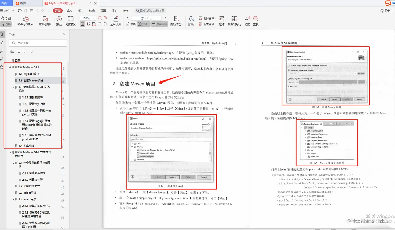Click the redo arrow icon
Image resolution: width=395 pixels, height=230 pixels.
43,11
